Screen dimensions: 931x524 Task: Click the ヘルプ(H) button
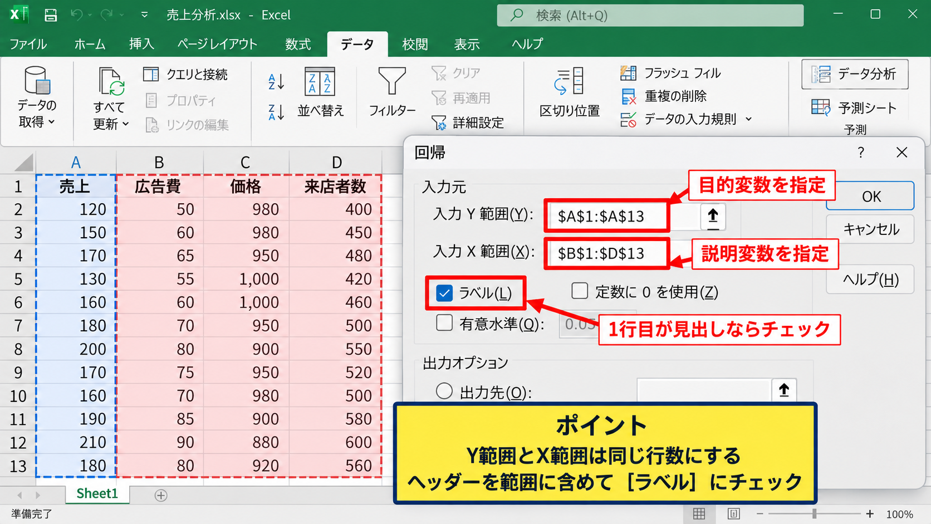click(870, 279)
